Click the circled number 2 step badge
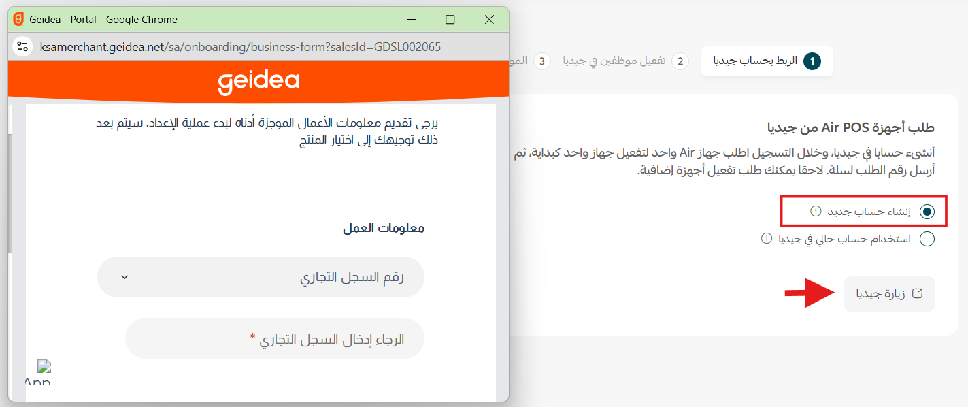968x407 pixels. (x=682, y=61)
